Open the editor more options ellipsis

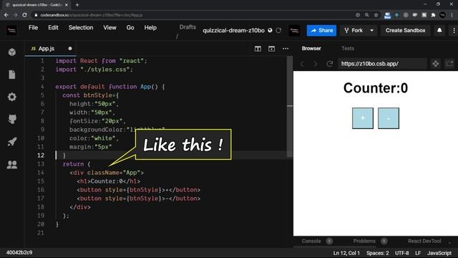click(286, 49)
